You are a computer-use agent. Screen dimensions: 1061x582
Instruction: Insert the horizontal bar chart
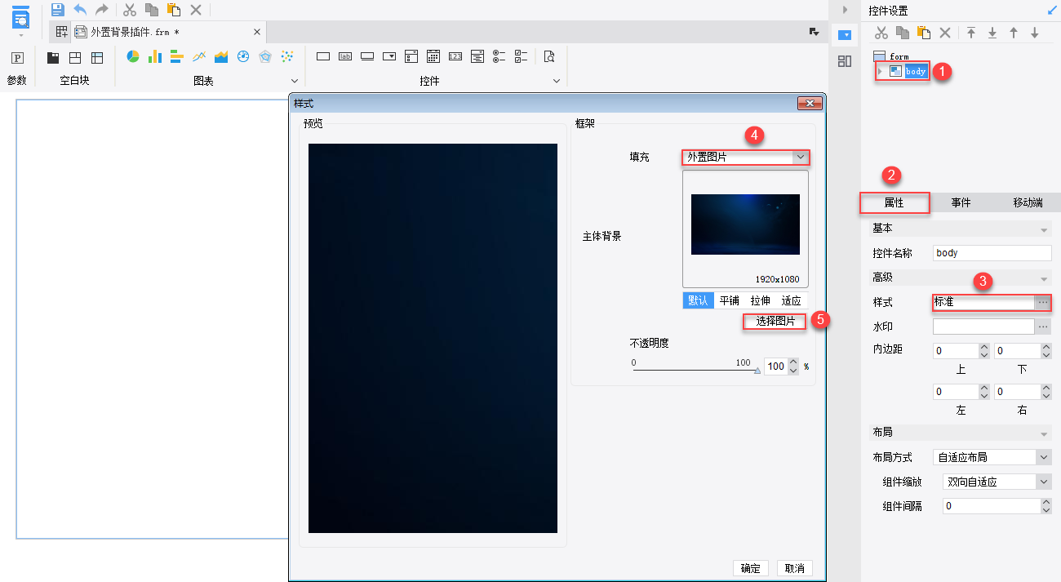[177, 56]
